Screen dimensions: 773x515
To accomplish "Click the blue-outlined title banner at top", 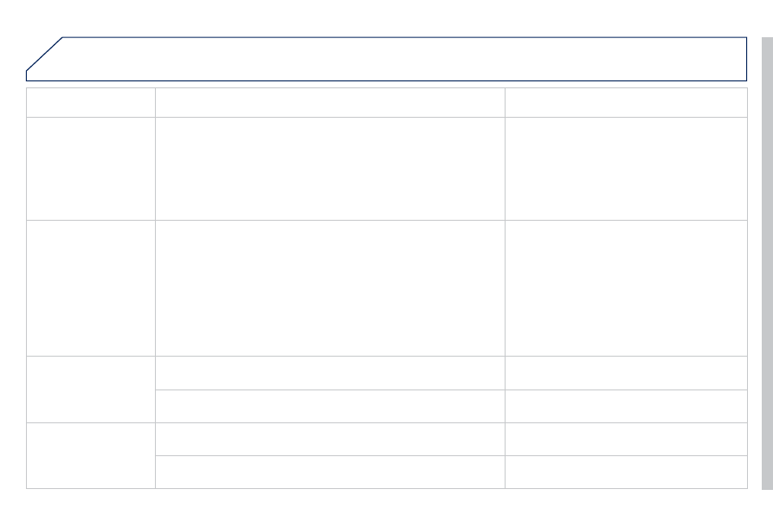I will tap(386, 59).
